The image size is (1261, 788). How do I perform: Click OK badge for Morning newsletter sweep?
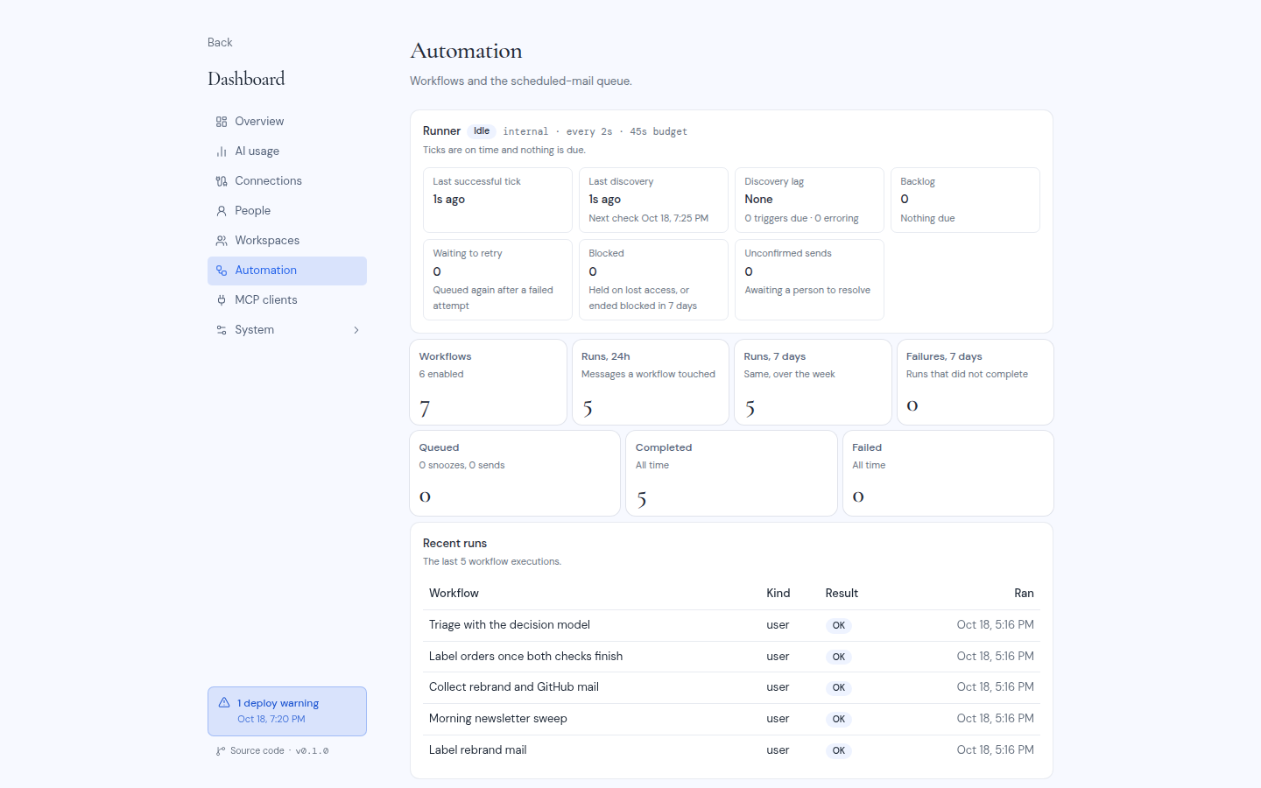click(839, 720)
